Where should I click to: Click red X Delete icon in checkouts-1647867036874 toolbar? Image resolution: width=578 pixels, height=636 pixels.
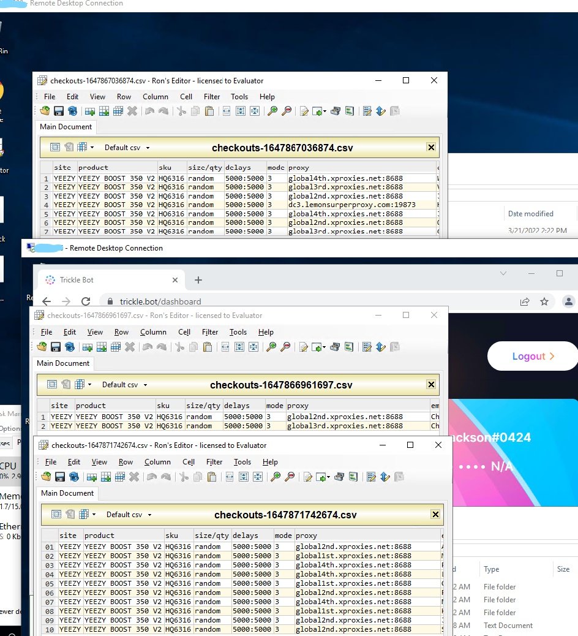(132, 111)
